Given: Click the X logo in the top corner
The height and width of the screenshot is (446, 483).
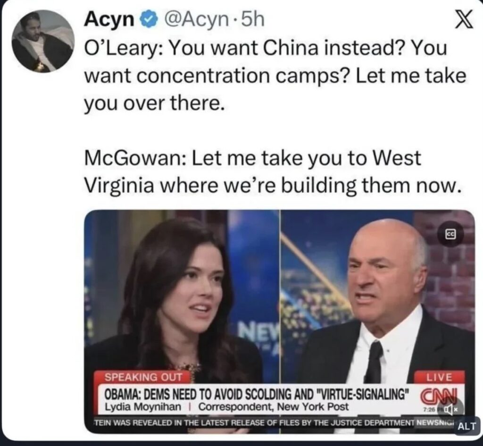Looking at the screenshot, I should click(464, 20).
